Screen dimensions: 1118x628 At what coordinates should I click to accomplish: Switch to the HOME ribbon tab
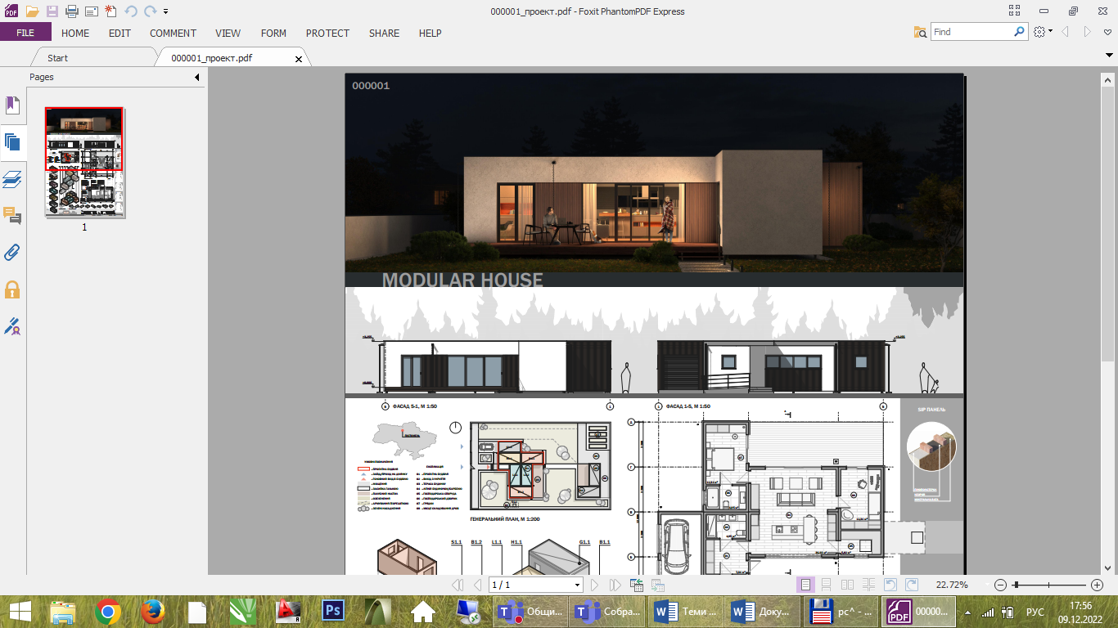[x=75, y=34]
